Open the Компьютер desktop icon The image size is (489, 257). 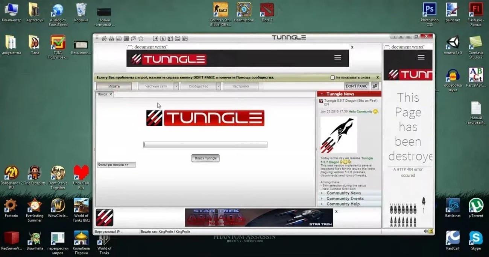click(x=11, y=12)
